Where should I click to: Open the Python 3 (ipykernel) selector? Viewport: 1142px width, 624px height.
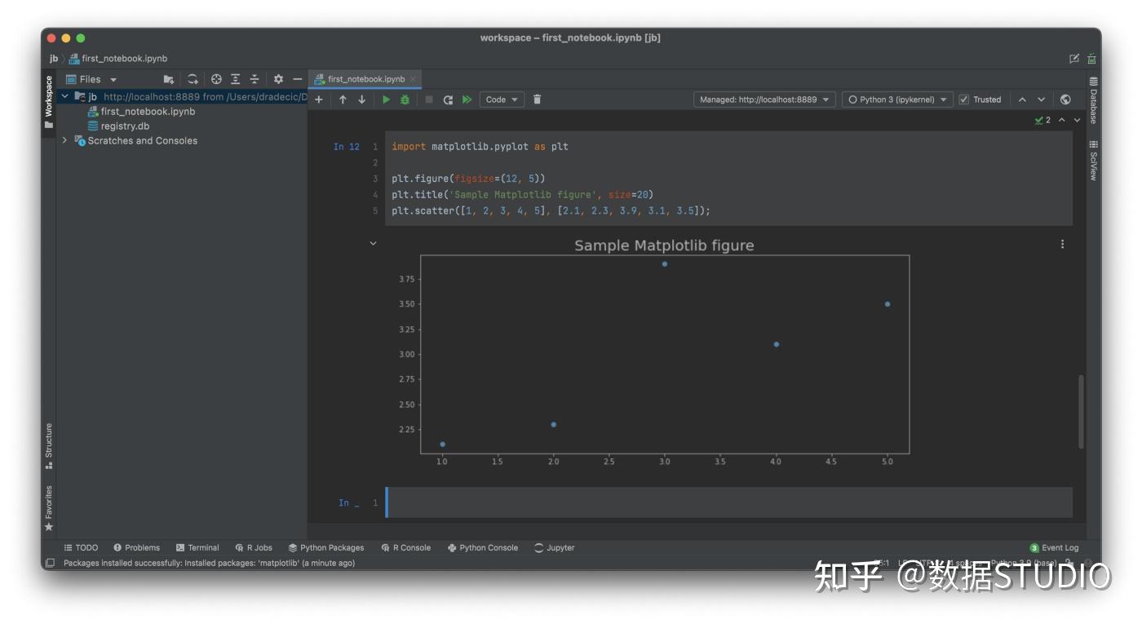tap(897, 99)
